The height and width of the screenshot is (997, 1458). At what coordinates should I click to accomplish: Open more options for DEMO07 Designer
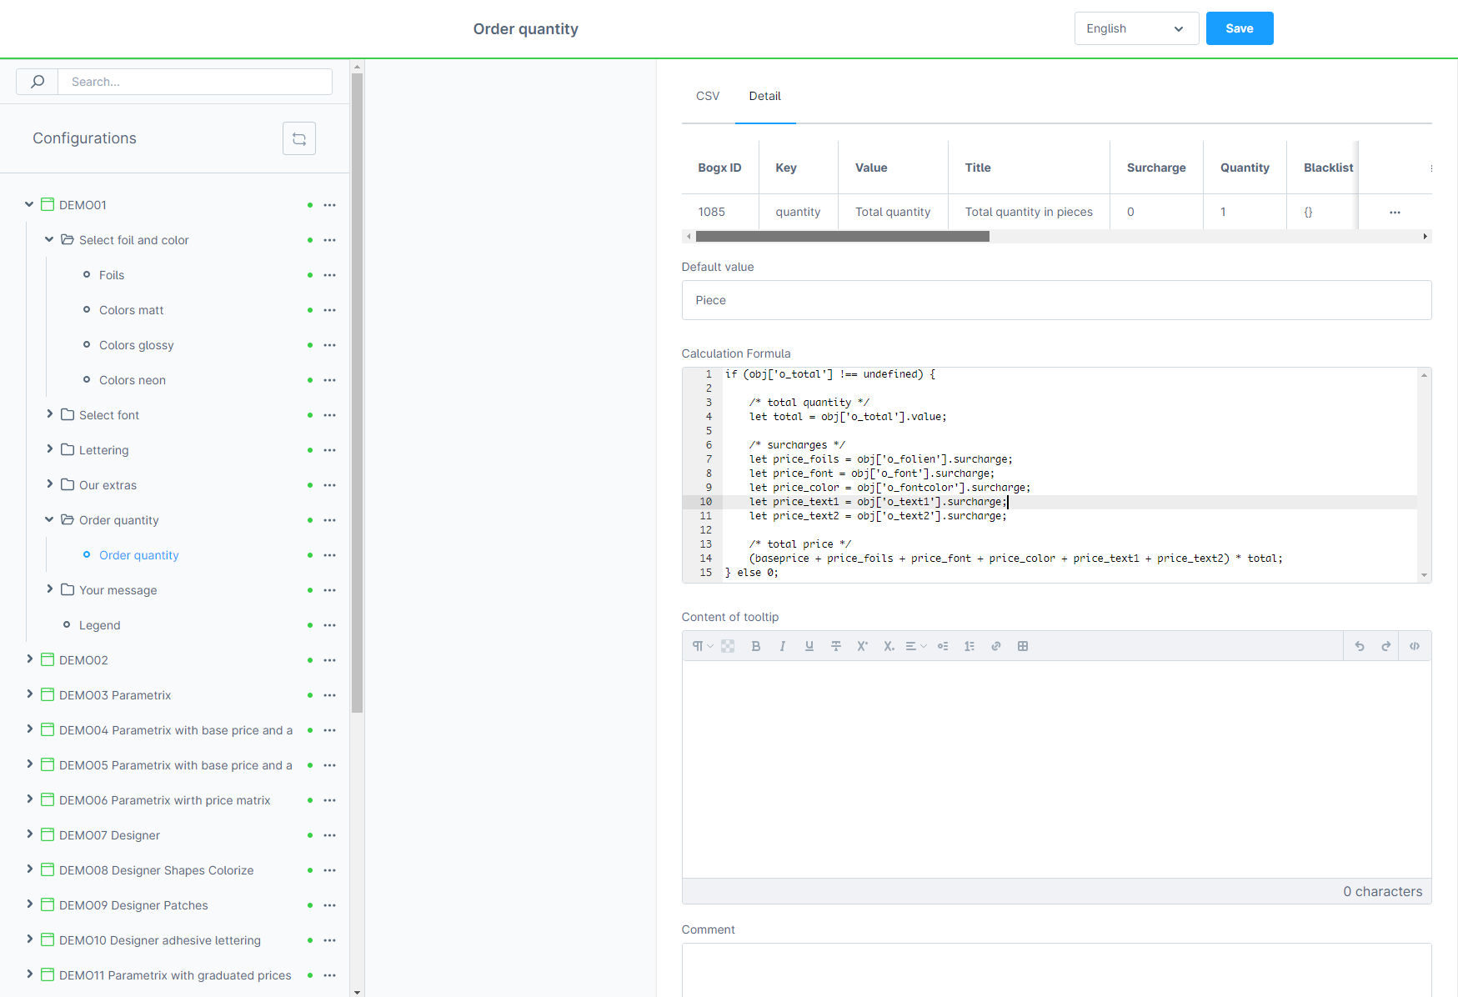point(330,835)
